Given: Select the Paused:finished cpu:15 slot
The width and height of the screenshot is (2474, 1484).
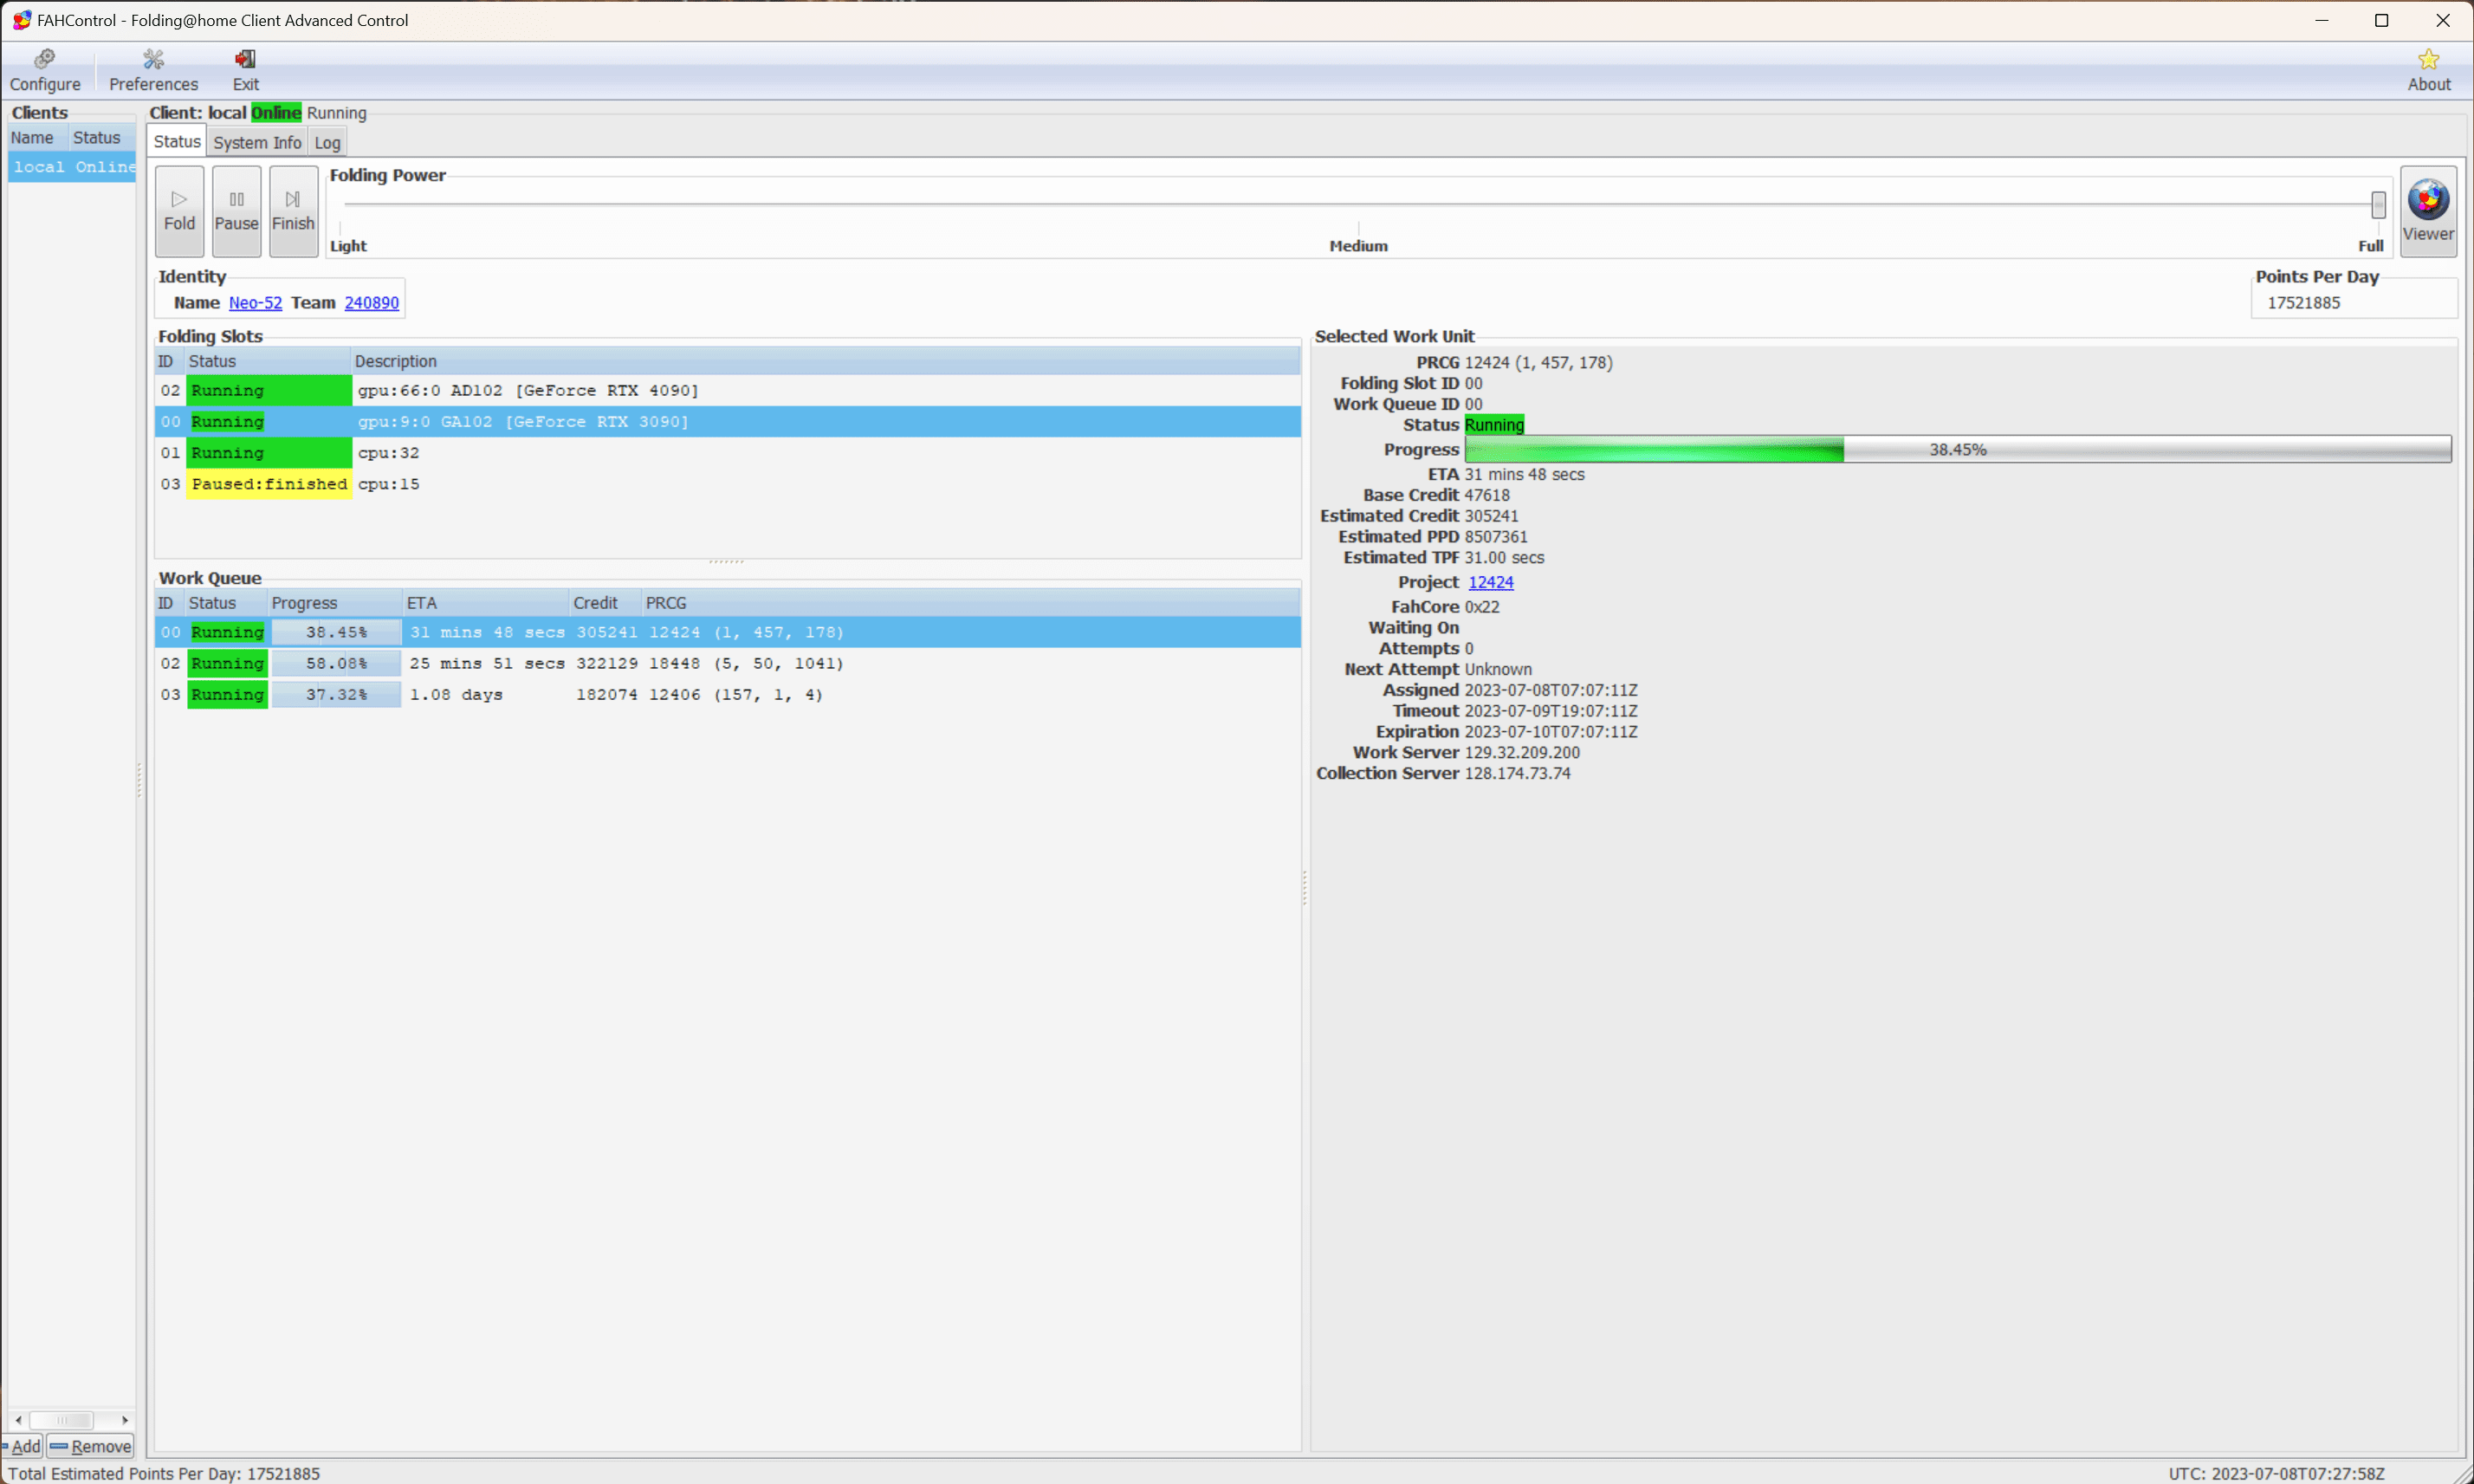Looking at the screenshot, I should 728,484.
